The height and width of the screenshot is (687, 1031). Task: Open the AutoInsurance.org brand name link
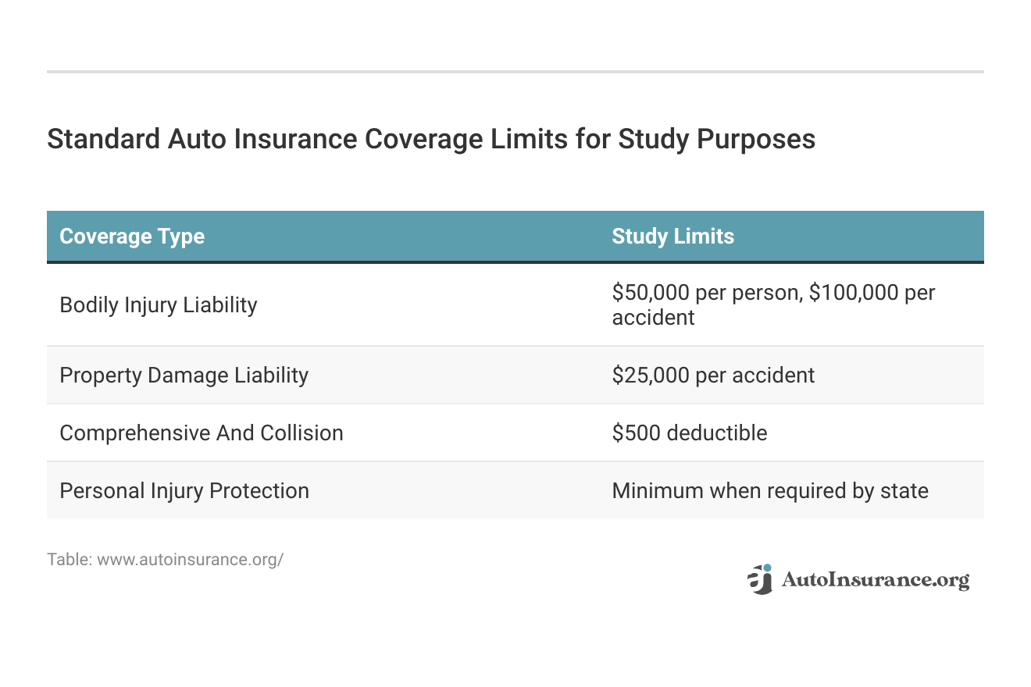coord(875,580)
